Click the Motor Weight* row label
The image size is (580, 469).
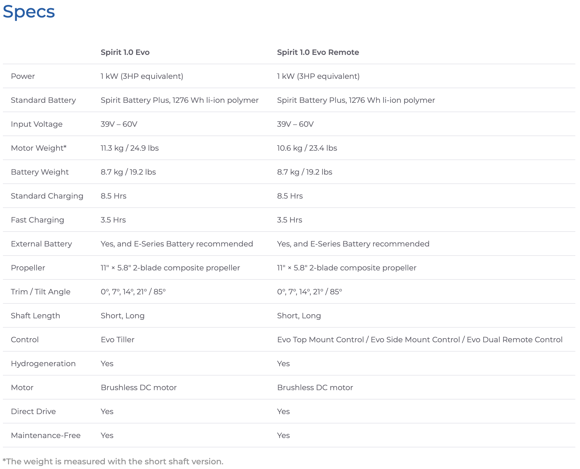tap(39, 148)
